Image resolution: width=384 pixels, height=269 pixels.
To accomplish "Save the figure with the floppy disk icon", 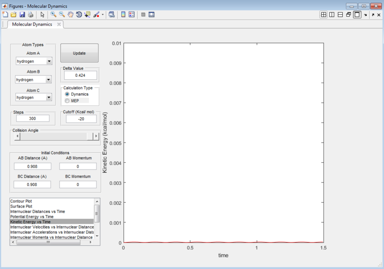I will [x=22, y=14].
